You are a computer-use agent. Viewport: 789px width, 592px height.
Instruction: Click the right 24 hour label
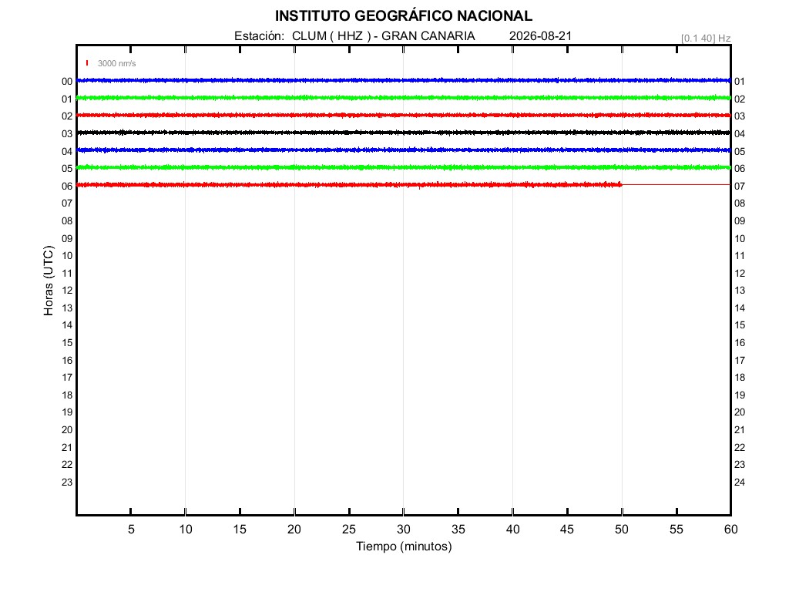pyautogui.click(x=740, y=483)
